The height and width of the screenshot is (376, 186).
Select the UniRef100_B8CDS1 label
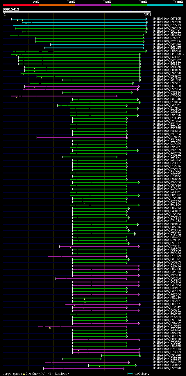(x=167, y=304)
